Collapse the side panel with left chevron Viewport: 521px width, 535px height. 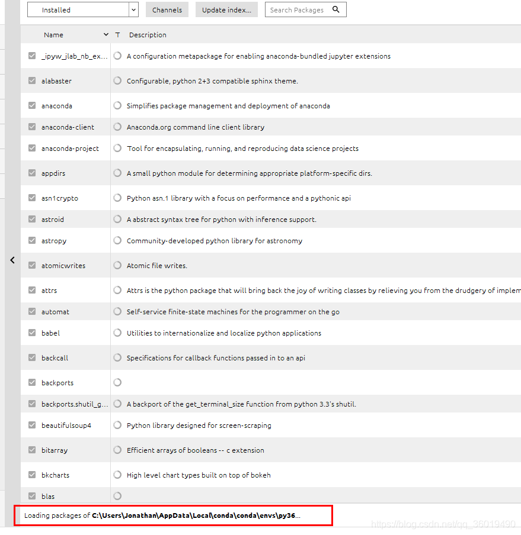tap(12, 260)
